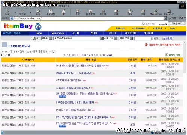Screen dimensions: 187x135
Task: Open the last navigation menu item
Action: 148,33
